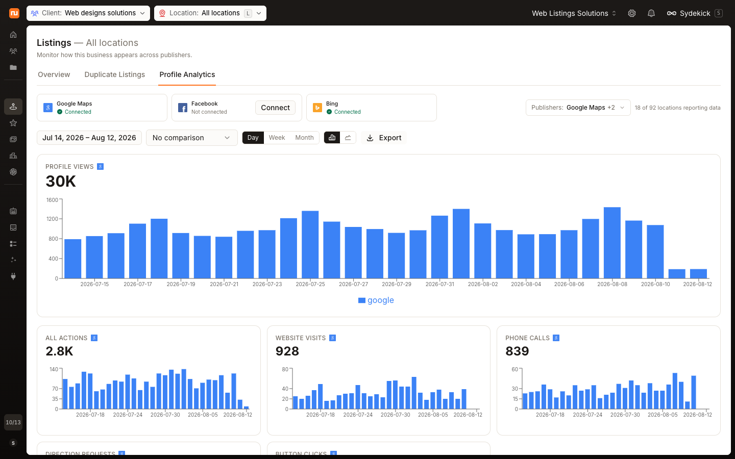Open the reviews star icon in sidebar
735x459 pixels.
[x=13, y=123]
